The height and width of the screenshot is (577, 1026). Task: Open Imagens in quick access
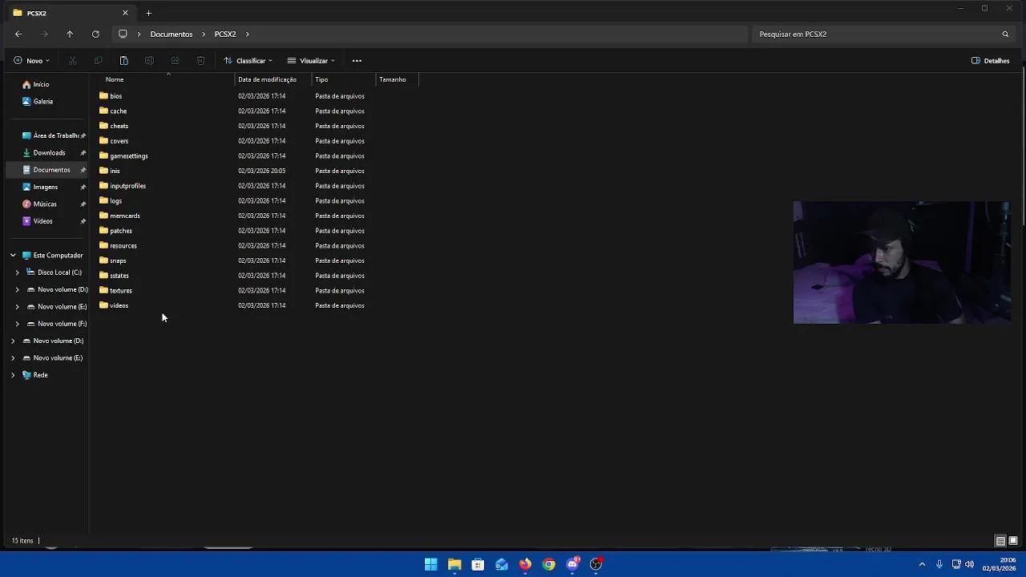pos(45,188)
